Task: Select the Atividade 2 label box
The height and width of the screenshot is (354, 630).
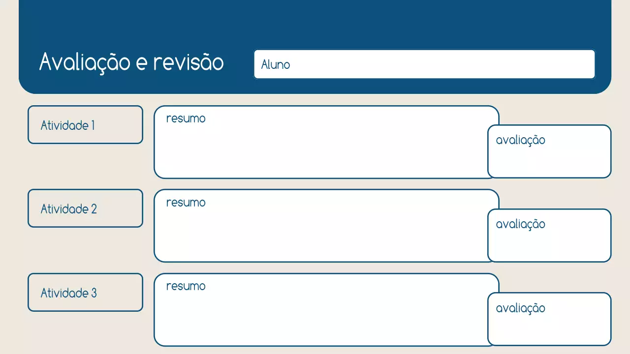Action: point(85,208)
